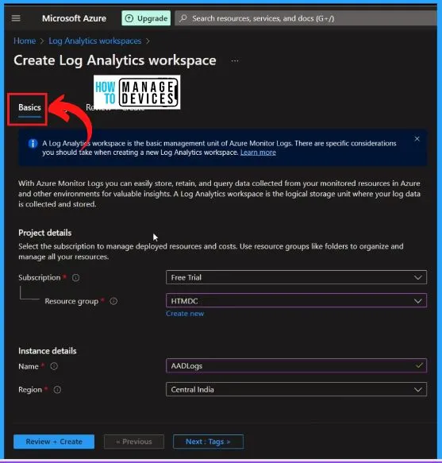This screenshot has height=463, width=442.
Task: Select the Basics tab
Action: coord(29,107)
